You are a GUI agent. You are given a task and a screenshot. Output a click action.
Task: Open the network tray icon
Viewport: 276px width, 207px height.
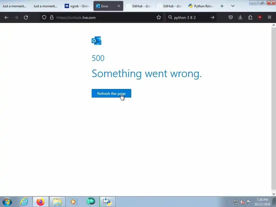236,202
